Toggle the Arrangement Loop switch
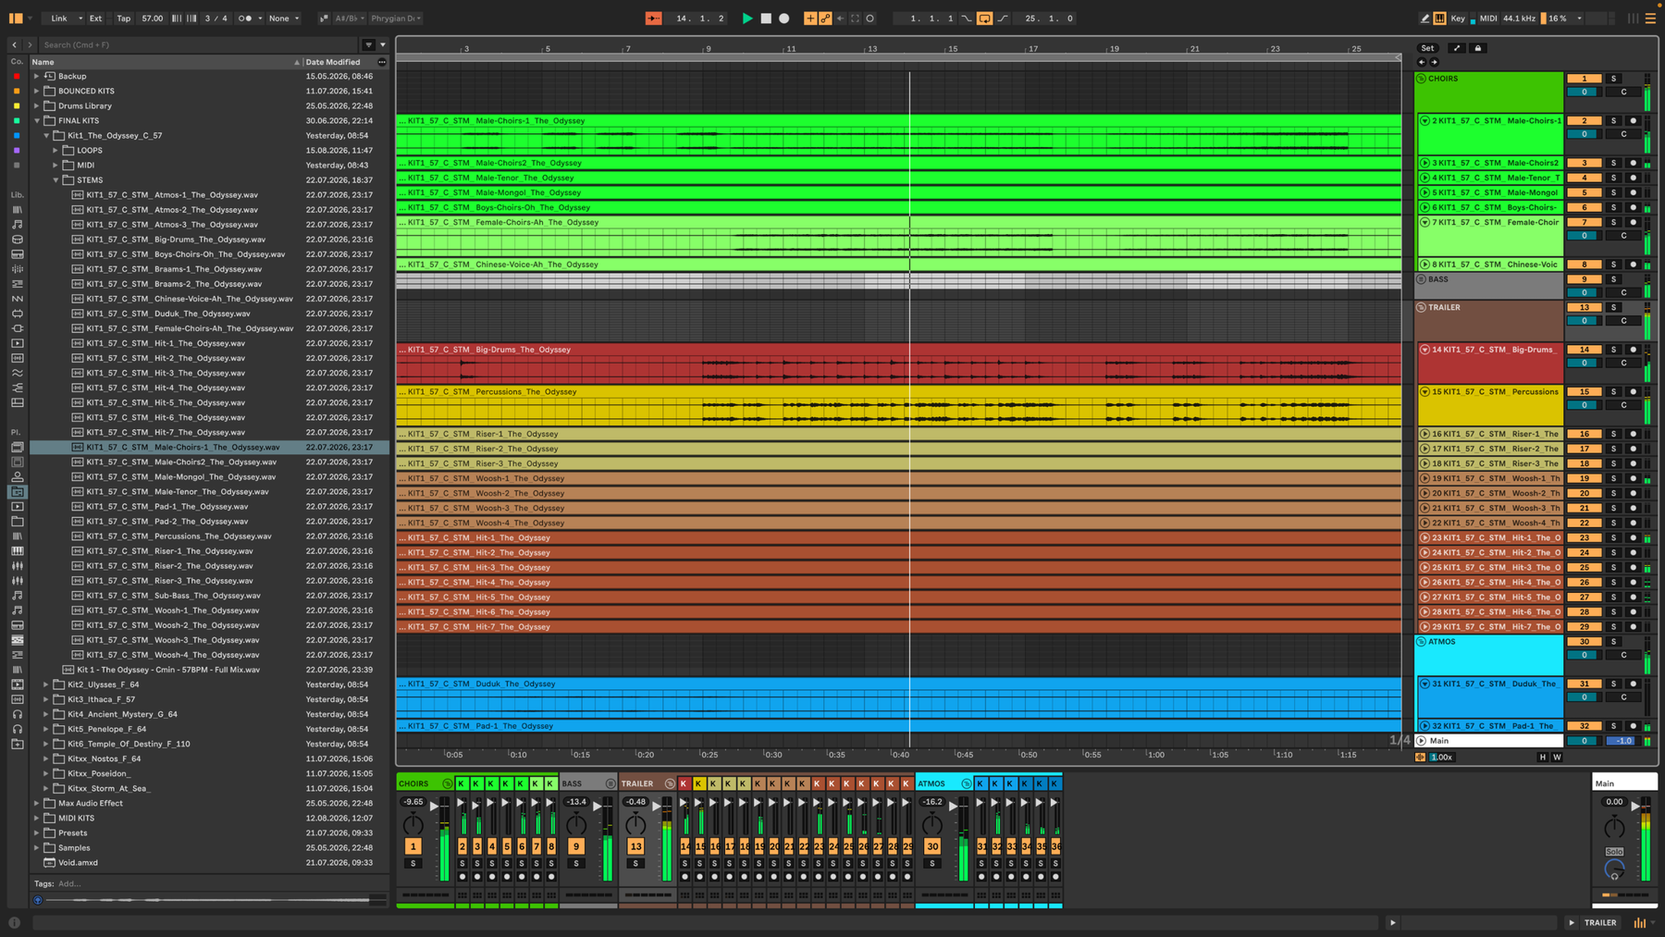Image resolution: width=1665 pixels, height=937 pixels. [984, 18]
